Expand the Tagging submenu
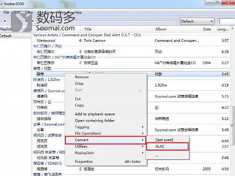235x176 pixels. tap(106, 127)
